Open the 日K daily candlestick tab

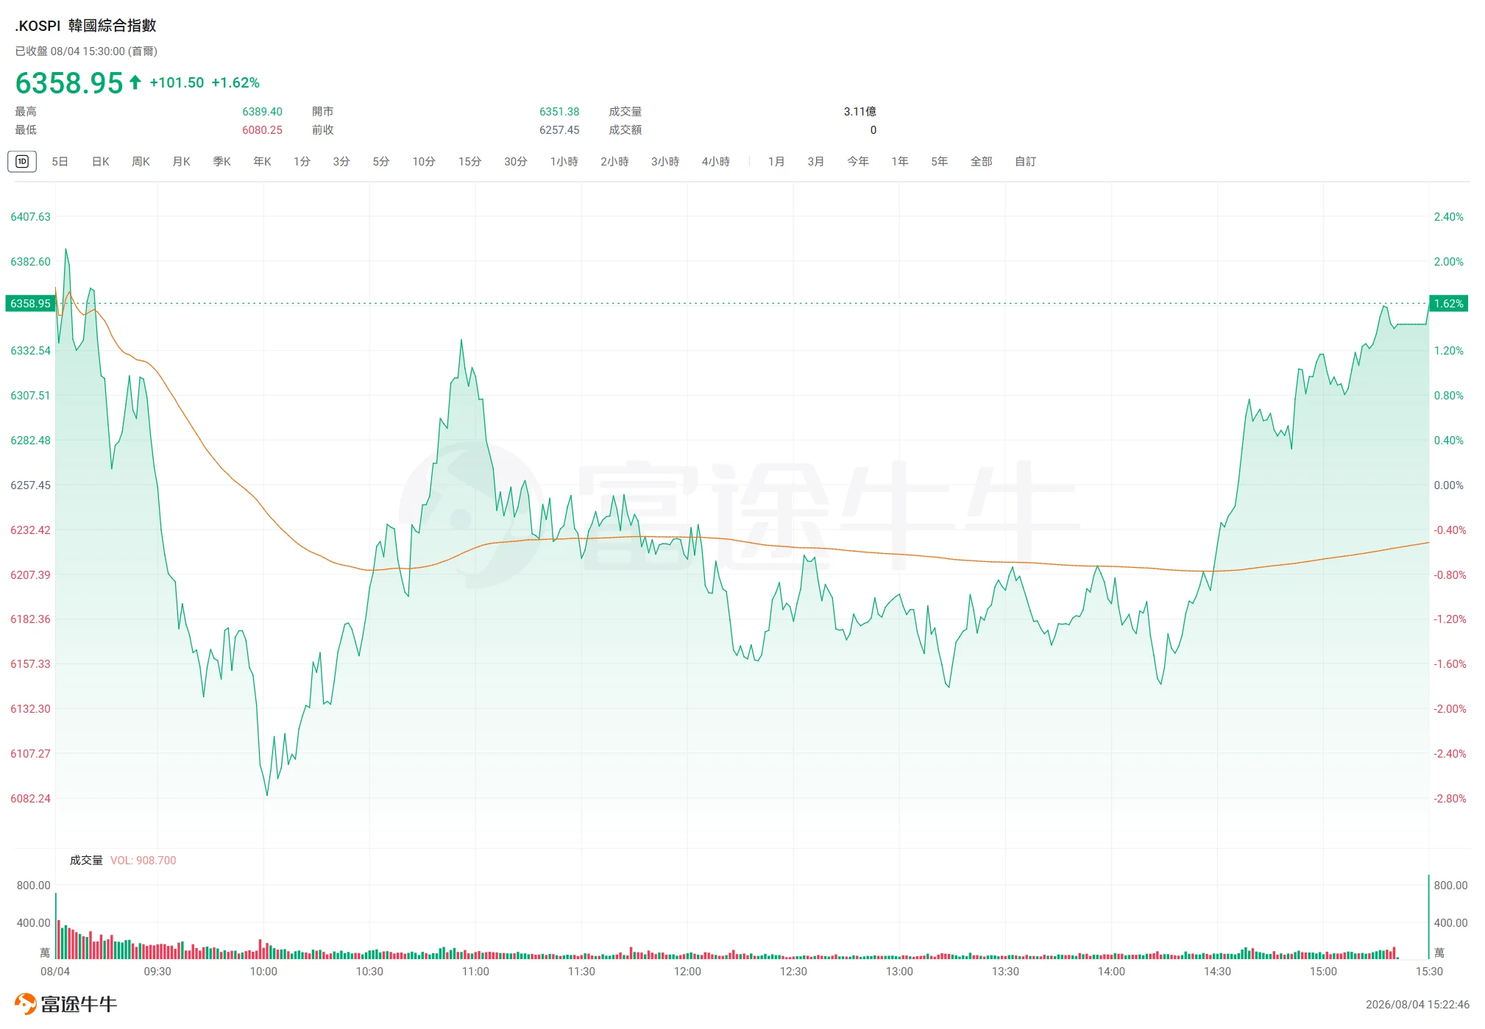click(x=101, y=162)
